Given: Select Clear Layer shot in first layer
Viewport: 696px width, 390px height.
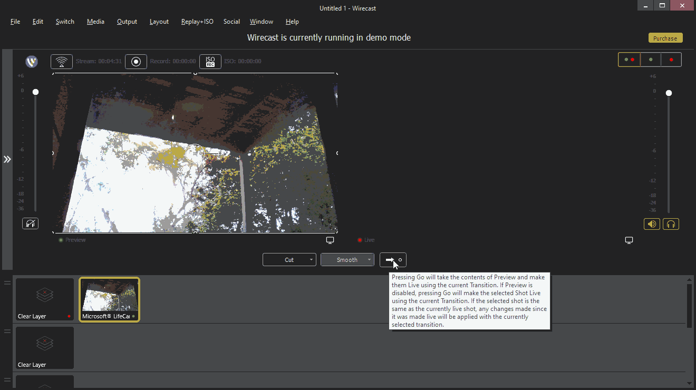Looking at the screenshot, I should tap(45, 299).
